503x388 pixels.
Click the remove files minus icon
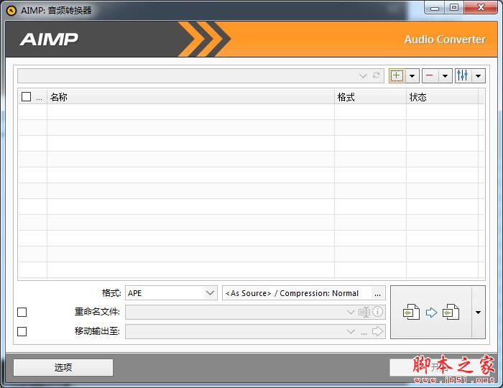point(430,76)
